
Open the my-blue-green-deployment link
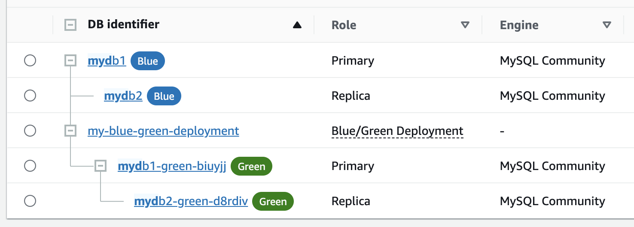click(x=163, y=131)
